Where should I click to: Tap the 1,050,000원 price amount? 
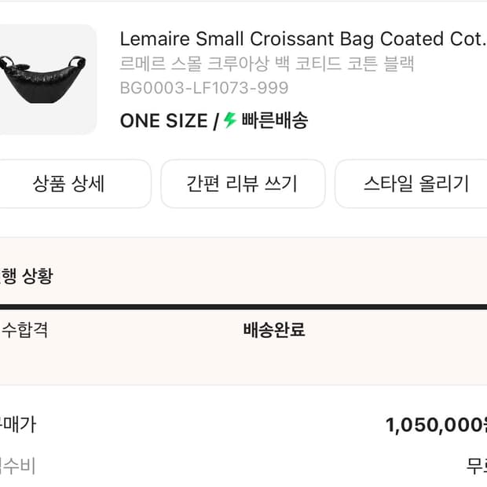(435, 426)
